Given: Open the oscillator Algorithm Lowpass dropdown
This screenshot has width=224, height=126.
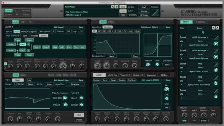Looking at the screenshot, I should tap(75, 84).
